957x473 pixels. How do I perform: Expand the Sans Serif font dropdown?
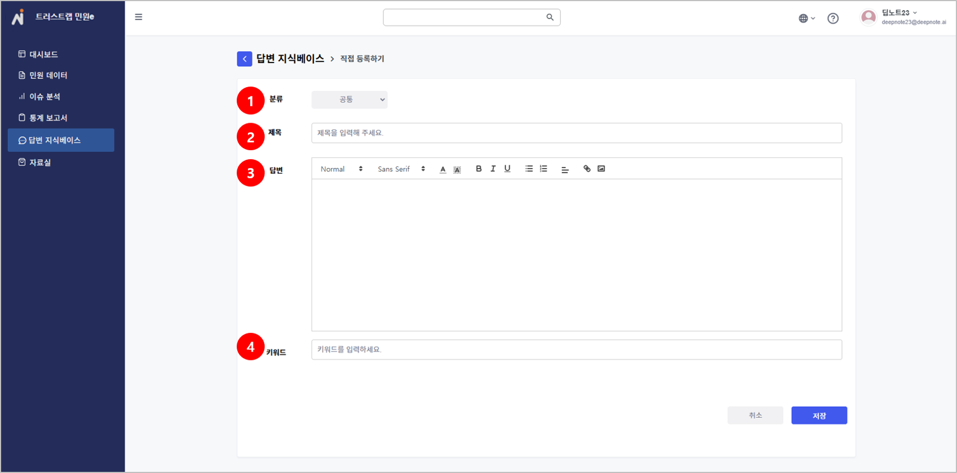click(401, 169)
